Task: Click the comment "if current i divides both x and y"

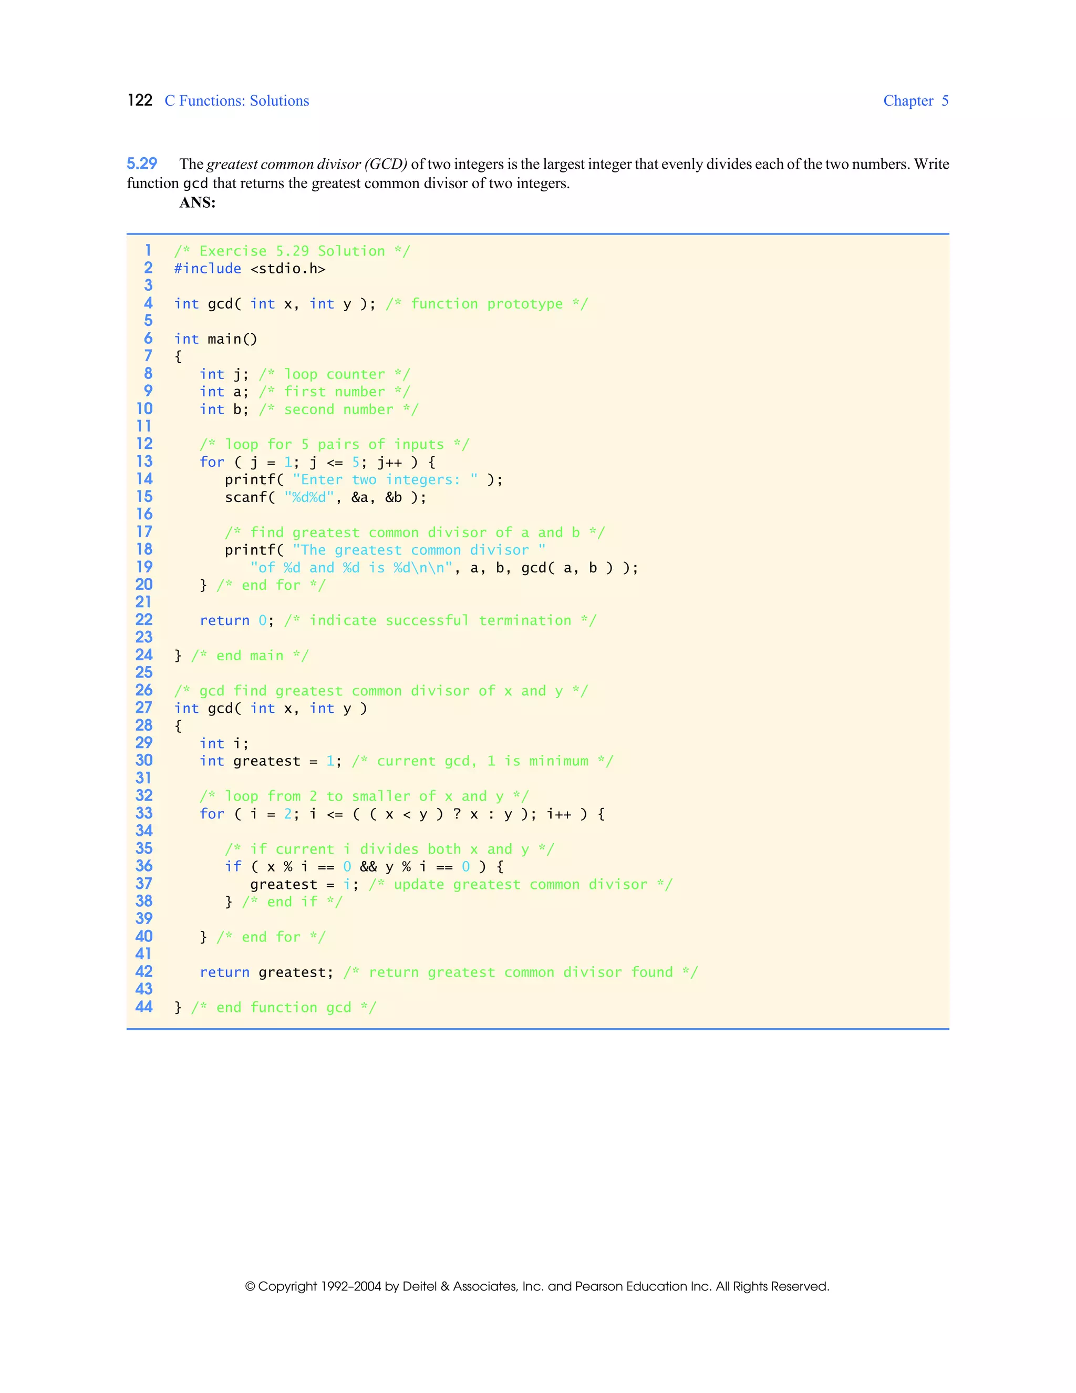Action: (x=389, y=849)
